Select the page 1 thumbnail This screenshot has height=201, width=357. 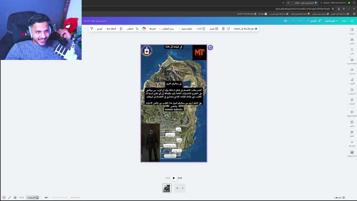[x=167, y=188]
